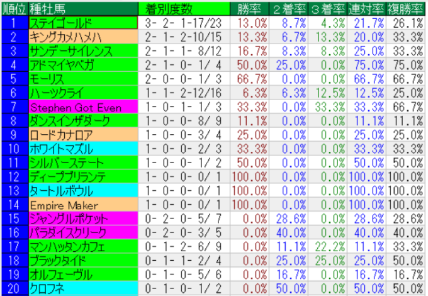
Task: Choose the Empire Maker sire cell
Action: point(82,205)
